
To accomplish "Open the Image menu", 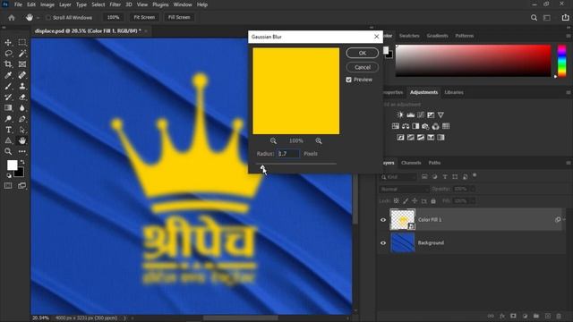I will pyautogui.click(x=47, y=4).
